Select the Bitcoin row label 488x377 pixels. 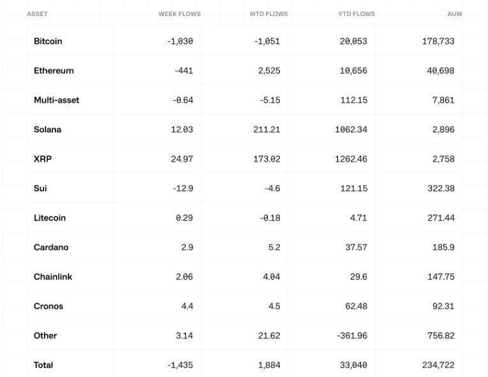coord(48,41)
